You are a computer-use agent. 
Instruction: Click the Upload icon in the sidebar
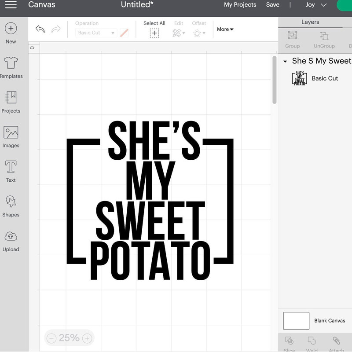pos(10,238)
